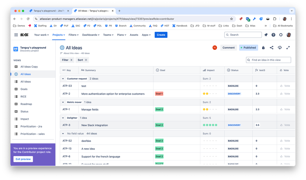Click the cloud export icon
Screen dimensions: 306x180
point(280,48)
